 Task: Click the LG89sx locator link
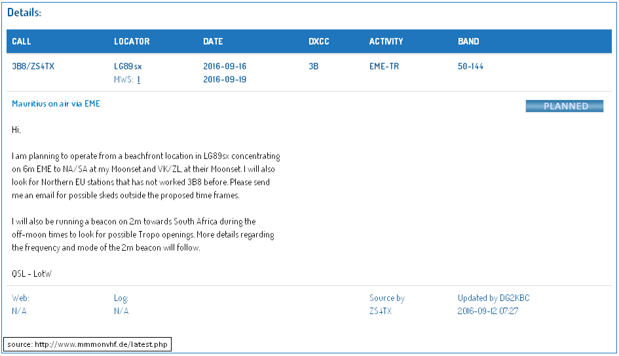point(128,66)
